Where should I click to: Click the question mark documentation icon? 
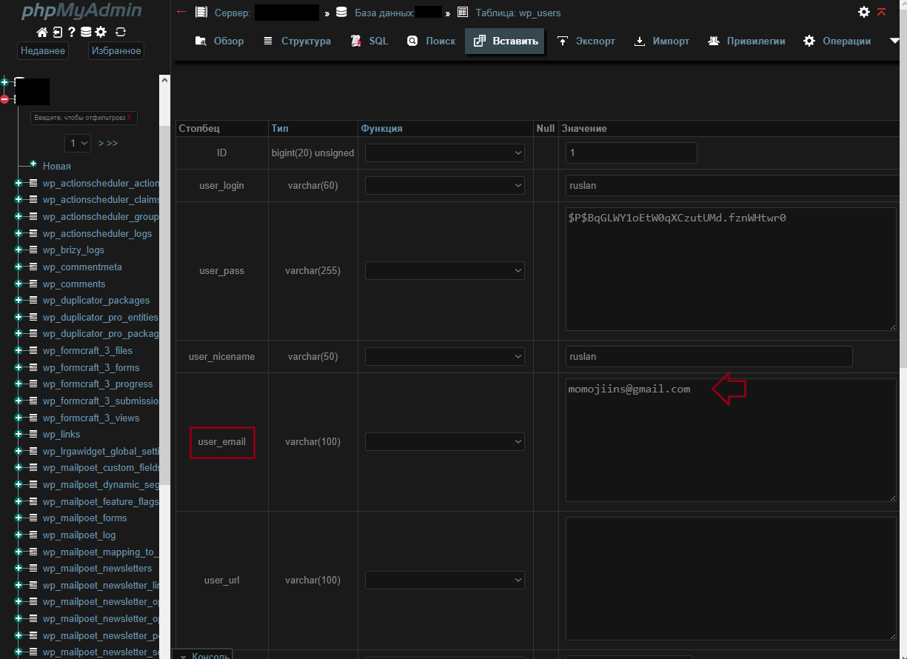[72, 32]
